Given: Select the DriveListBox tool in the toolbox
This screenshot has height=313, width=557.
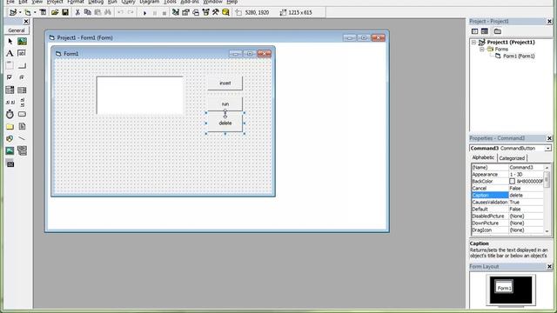Looking at the screenshot, I should point(22,114).
